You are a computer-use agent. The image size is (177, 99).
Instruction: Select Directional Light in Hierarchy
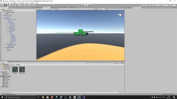click(x=10, y=12)
